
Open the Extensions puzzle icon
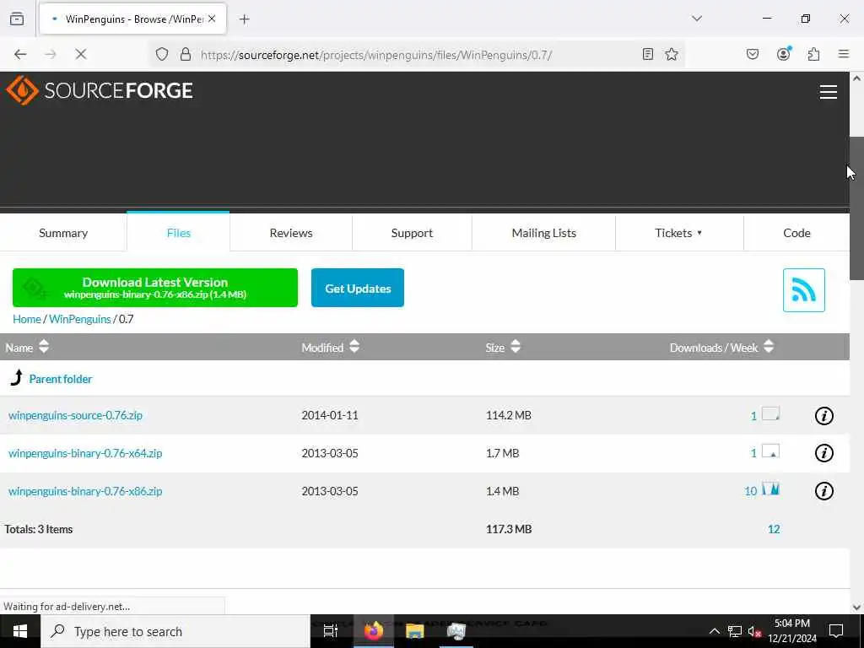(x=813, y=54)
